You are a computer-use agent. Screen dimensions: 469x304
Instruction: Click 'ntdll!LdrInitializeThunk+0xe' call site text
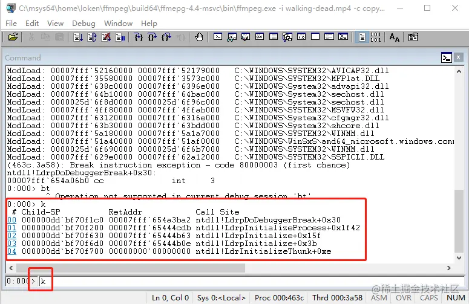[x=263, y=251]
